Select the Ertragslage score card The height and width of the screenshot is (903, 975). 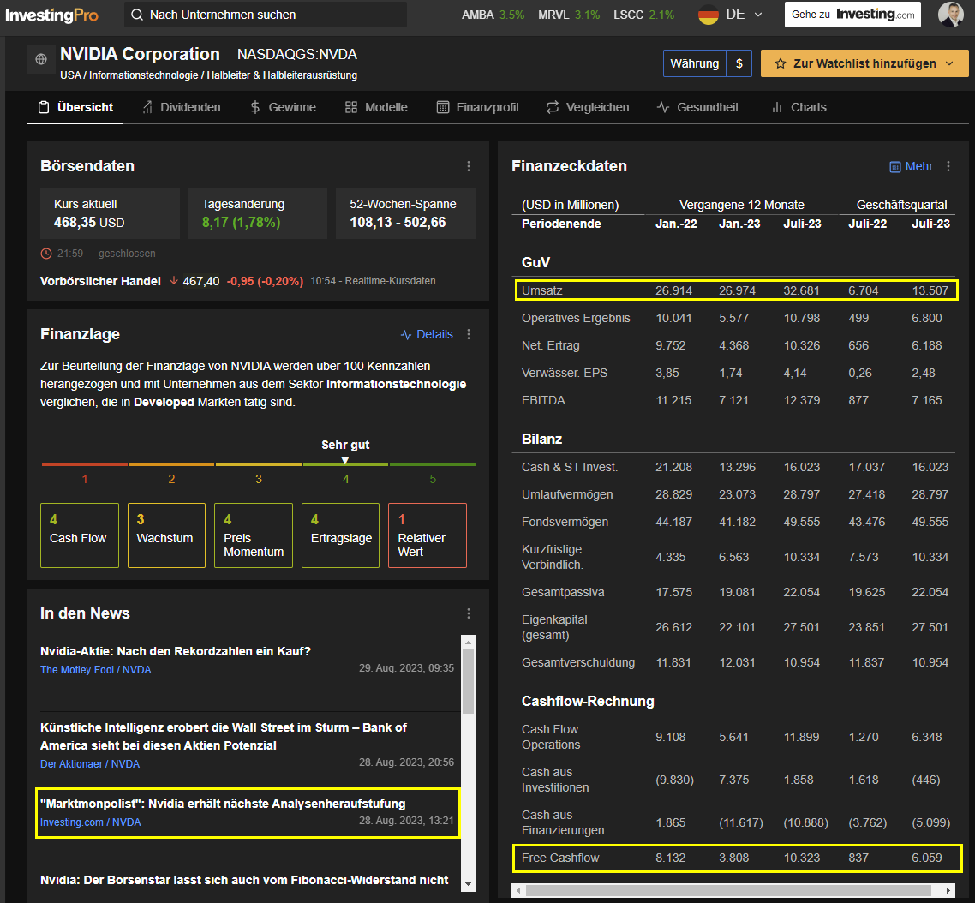tap(341, 535)
